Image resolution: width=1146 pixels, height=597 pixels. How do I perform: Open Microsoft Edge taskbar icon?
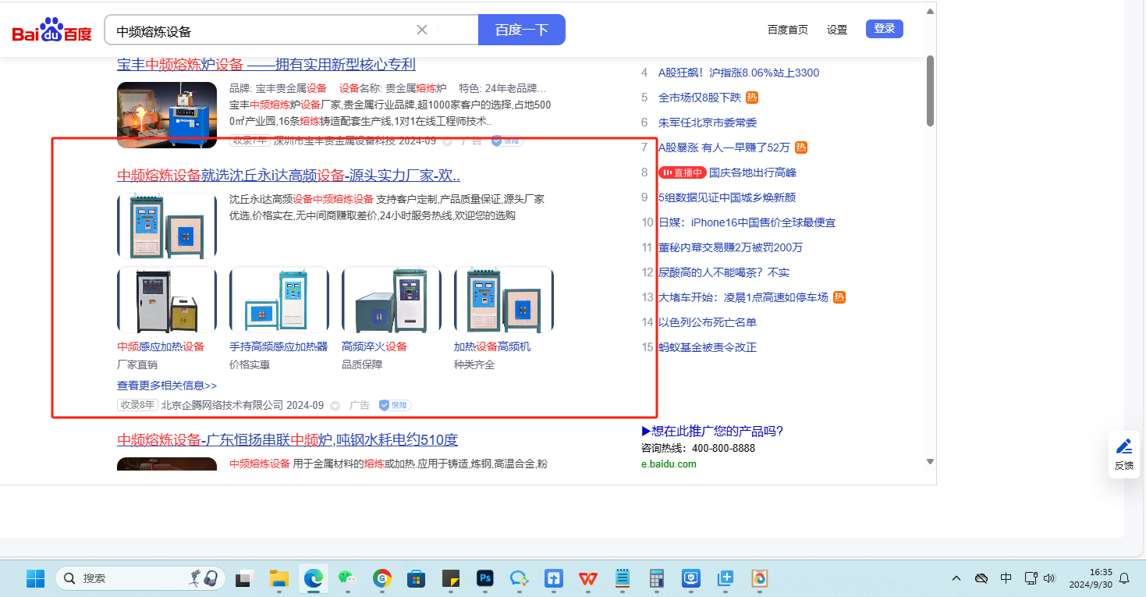coord(313,578)
